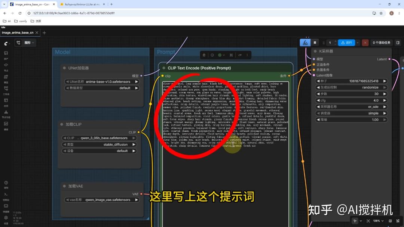Toggle the side panel layout icon
The image size is (404, 227).
tap(398, 43)
